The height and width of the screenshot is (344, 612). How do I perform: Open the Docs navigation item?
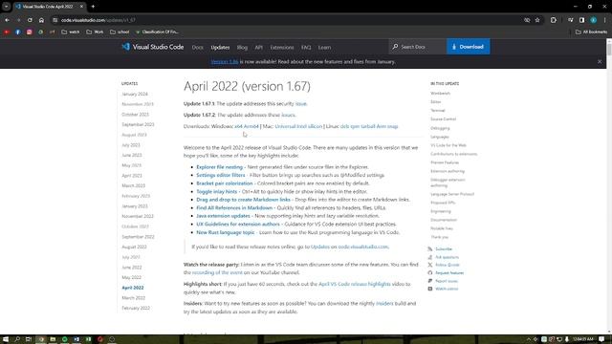pyautogui.click(x=198, y=47)
